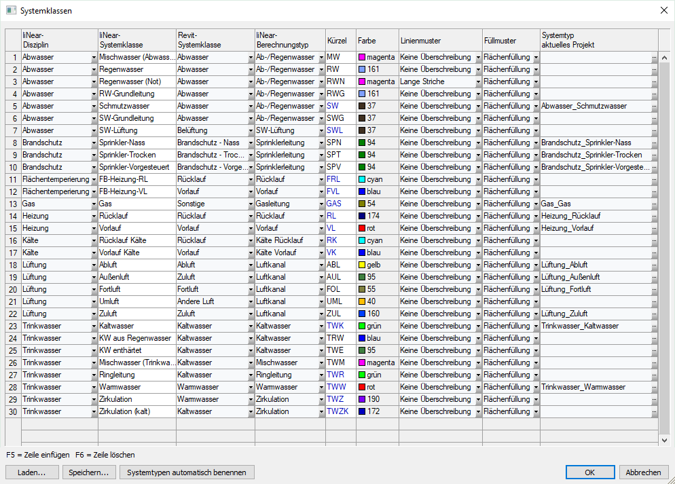Click the Kürzel cell 'SWL'
The image size is (675, 484).
340,131
